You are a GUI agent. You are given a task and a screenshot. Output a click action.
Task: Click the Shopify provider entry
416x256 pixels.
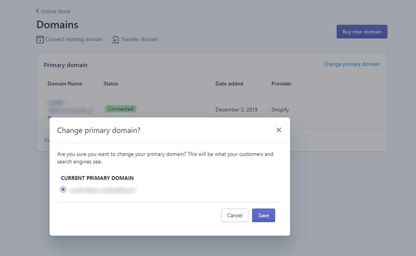tap(280, 110)
